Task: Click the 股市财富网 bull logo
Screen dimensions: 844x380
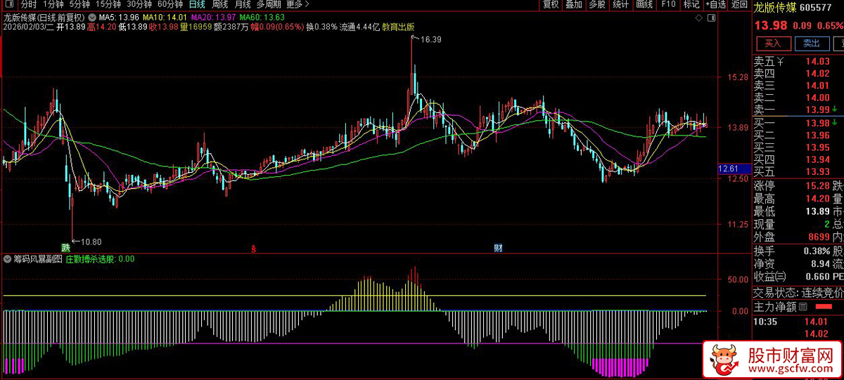Action: pyautogui.click(x=723, y=360)
